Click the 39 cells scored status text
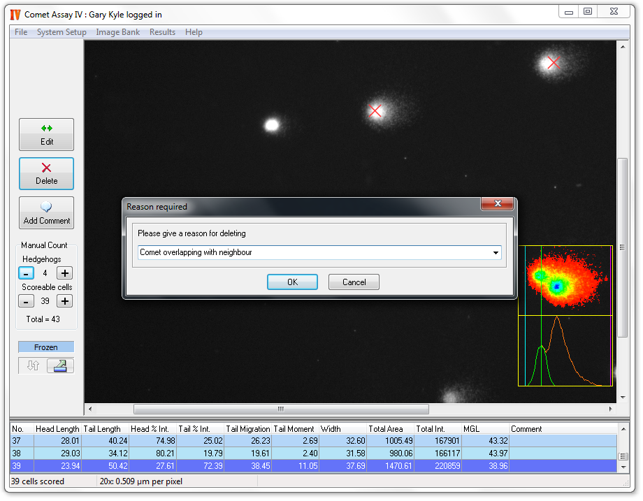This screenshot has width=643, height=501. [37, 481]
